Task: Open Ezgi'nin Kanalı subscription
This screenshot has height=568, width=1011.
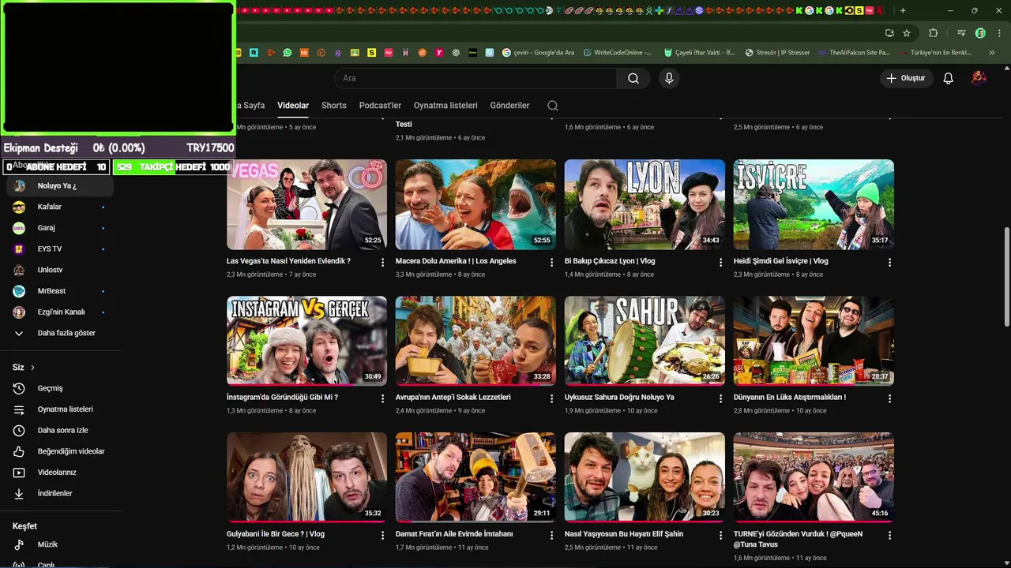Action: [60, 312]
